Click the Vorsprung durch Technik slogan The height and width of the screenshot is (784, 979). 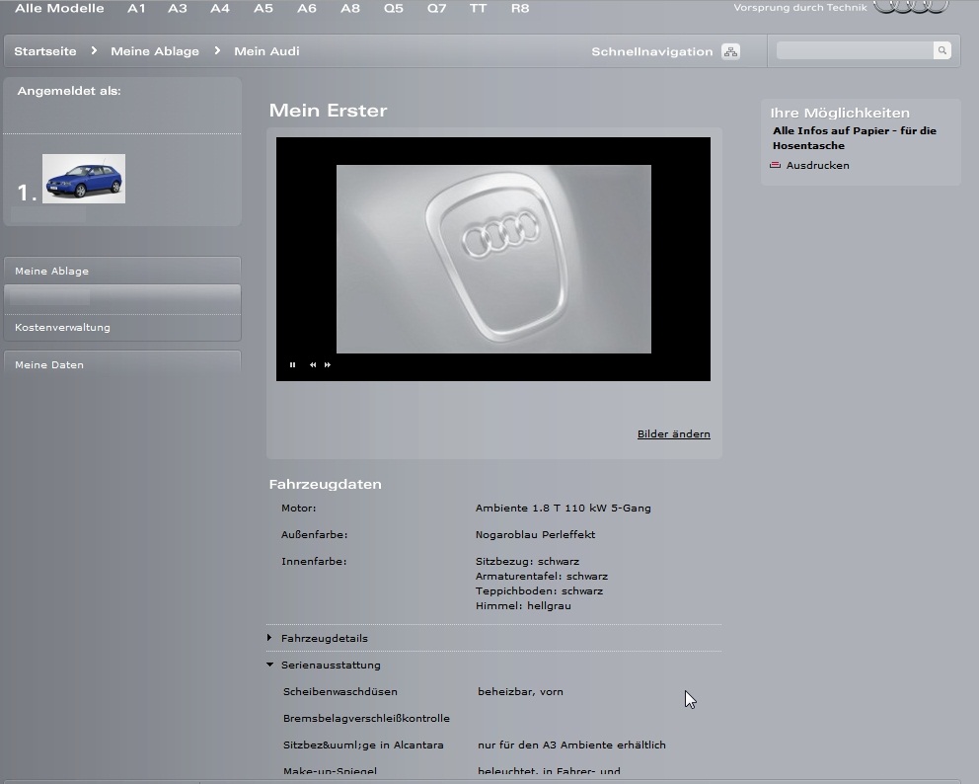click(800, 8)
